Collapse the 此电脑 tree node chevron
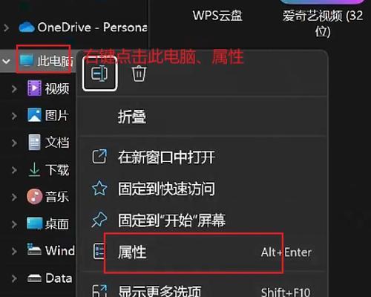This screenshot has height=297, width=371. point(6,61)
